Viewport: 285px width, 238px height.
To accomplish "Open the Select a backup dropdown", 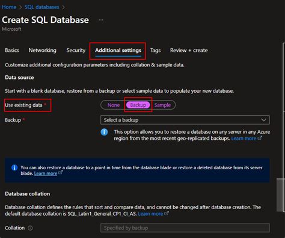I will tap(185, 120).
